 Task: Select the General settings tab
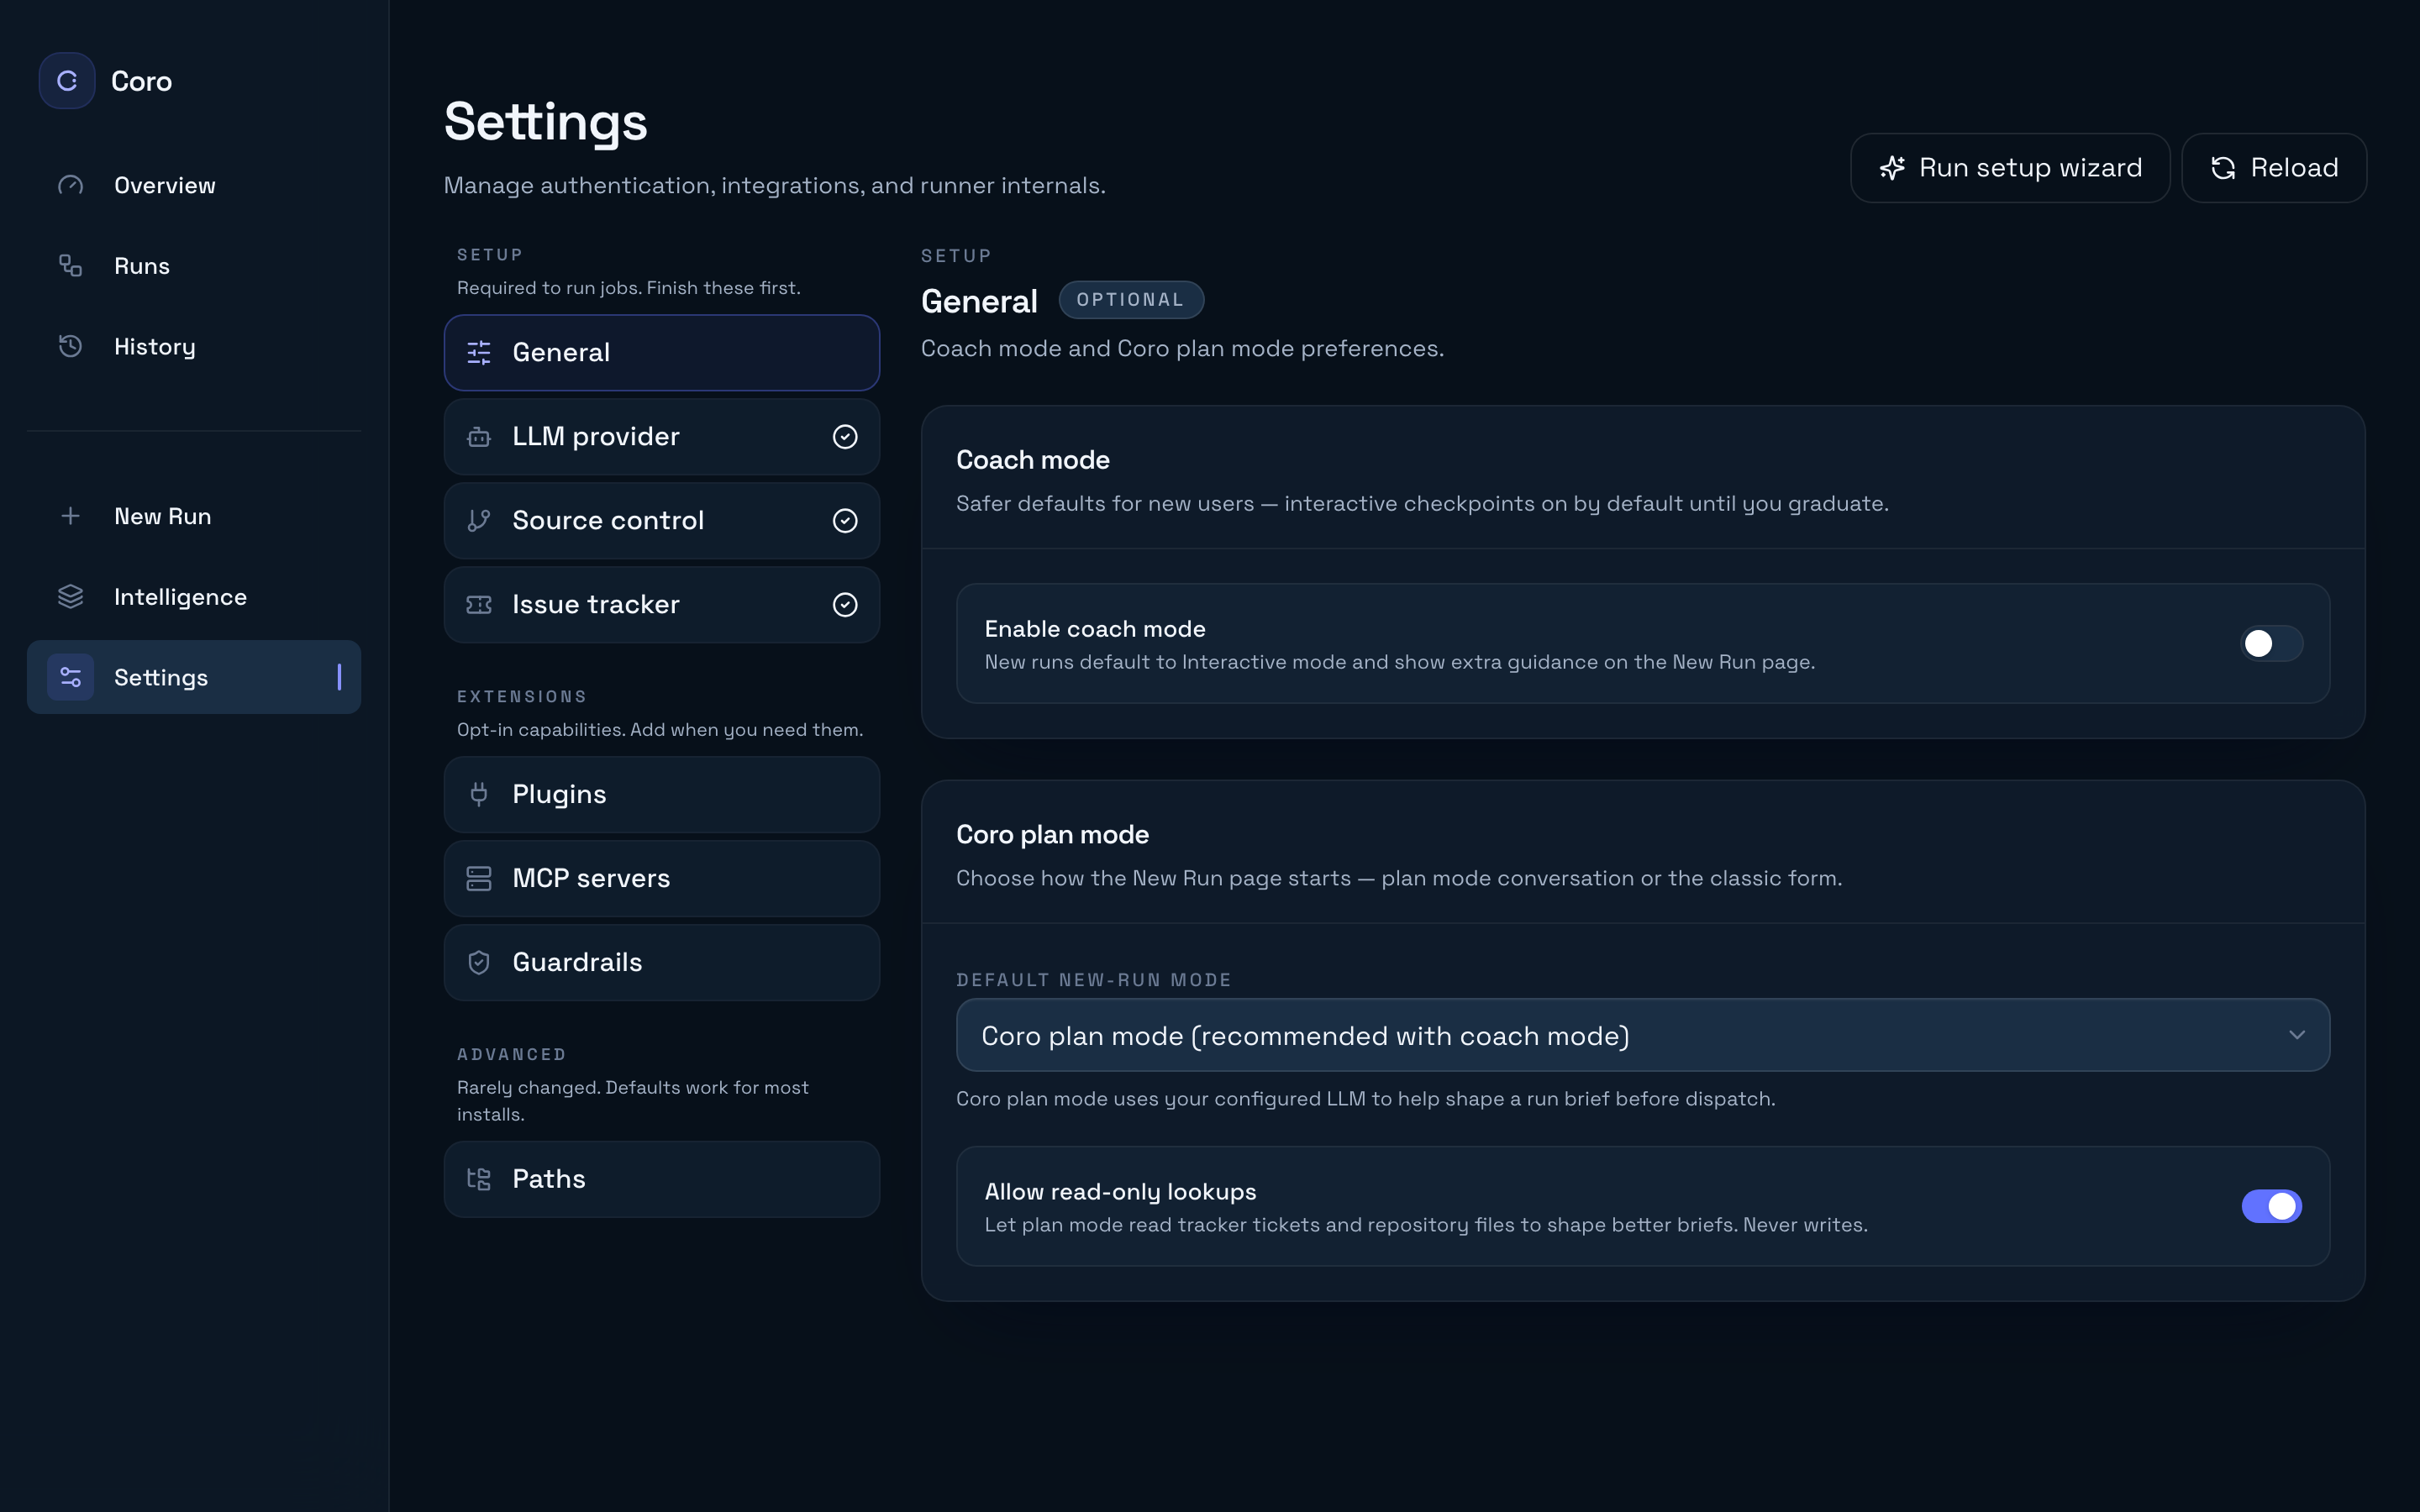662,352
